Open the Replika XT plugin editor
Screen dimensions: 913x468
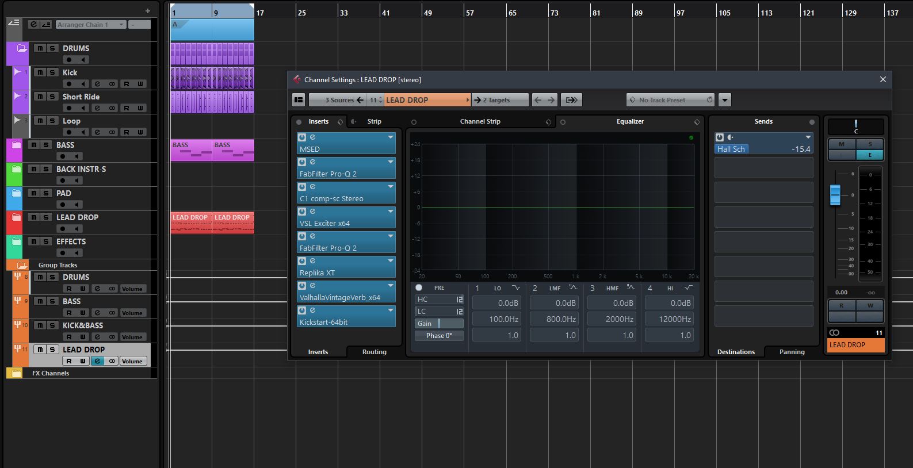pyautogui.click(x=312, y=261)
